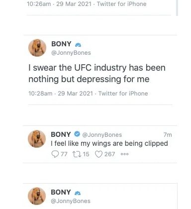This screenshot has height=209, width=191.
Task: Open avatar on the bottom BONY tweet
Action: pyautogui.click(x=37, y=196)
